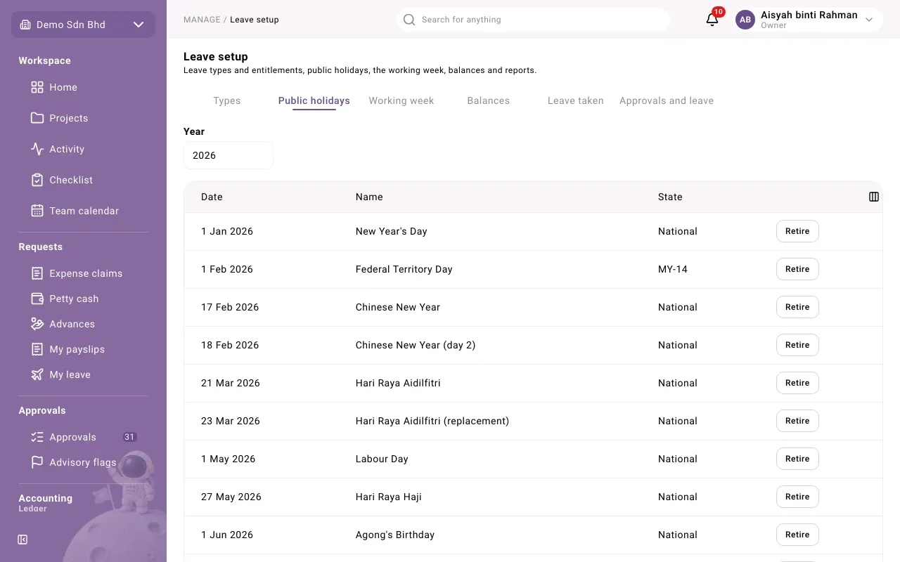Image resolution: width=900 pixels, height=562 pixels.
Task: Focus the Search for anything field
Action: [533, 20]
